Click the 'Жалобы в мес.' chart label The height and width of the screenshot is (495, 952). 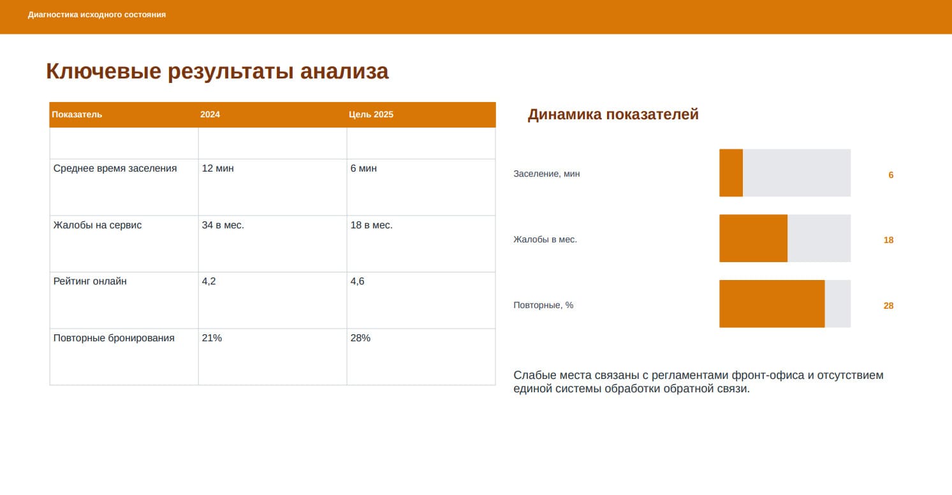(x=545, y=240)
